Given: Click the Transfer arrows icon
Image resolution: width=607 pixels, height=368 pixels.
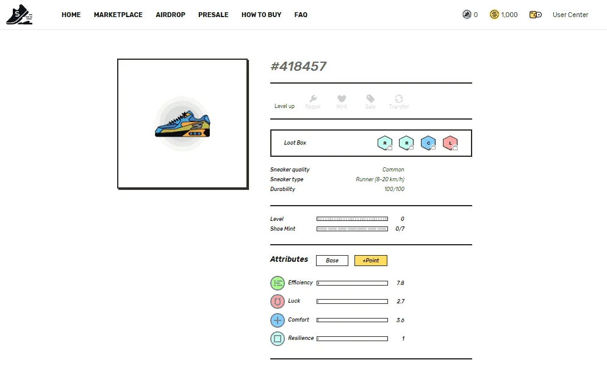Looking at the screenshot, I should [399, 99].
